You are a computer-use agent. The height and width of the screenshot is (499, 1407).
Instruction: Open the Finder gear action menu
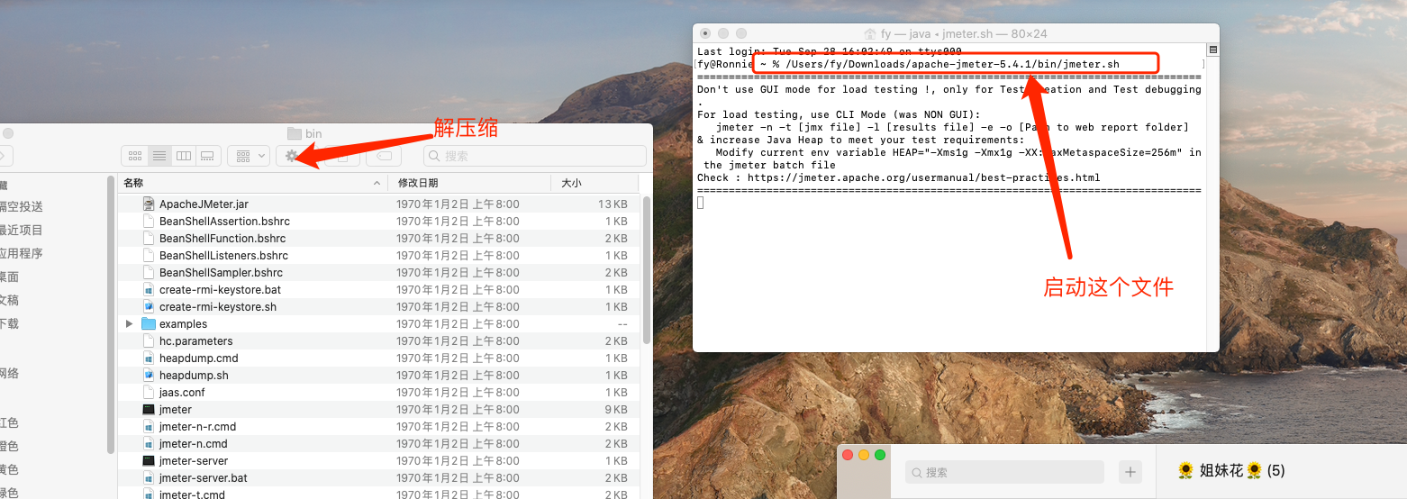point(293,156)
